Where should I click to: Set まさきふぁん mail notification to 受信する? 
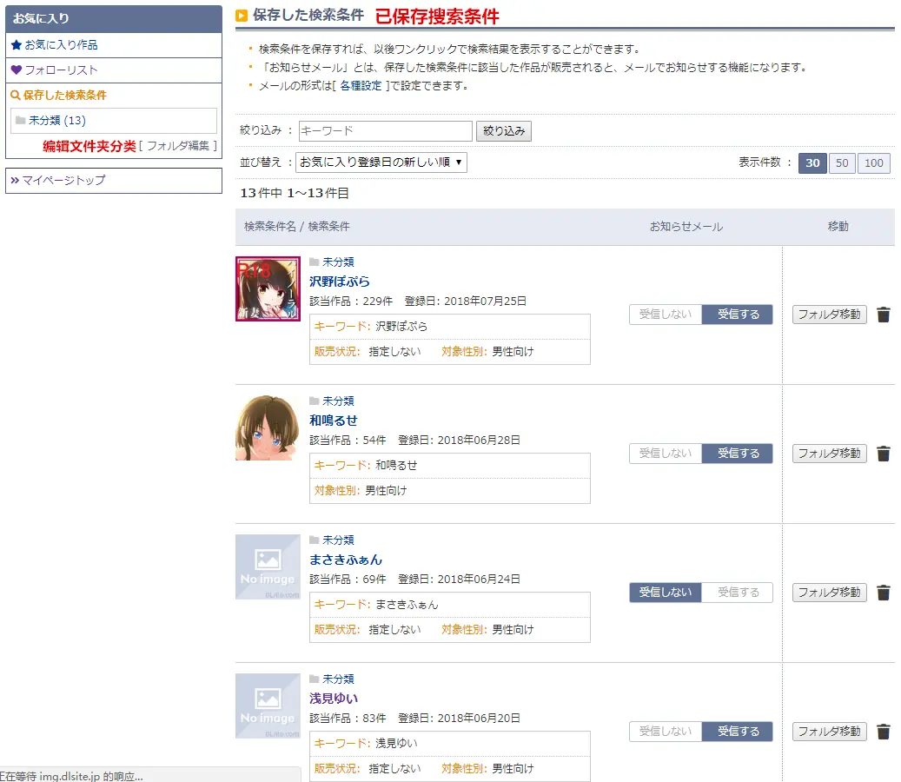pyautogui.click(x=738, y=593)
